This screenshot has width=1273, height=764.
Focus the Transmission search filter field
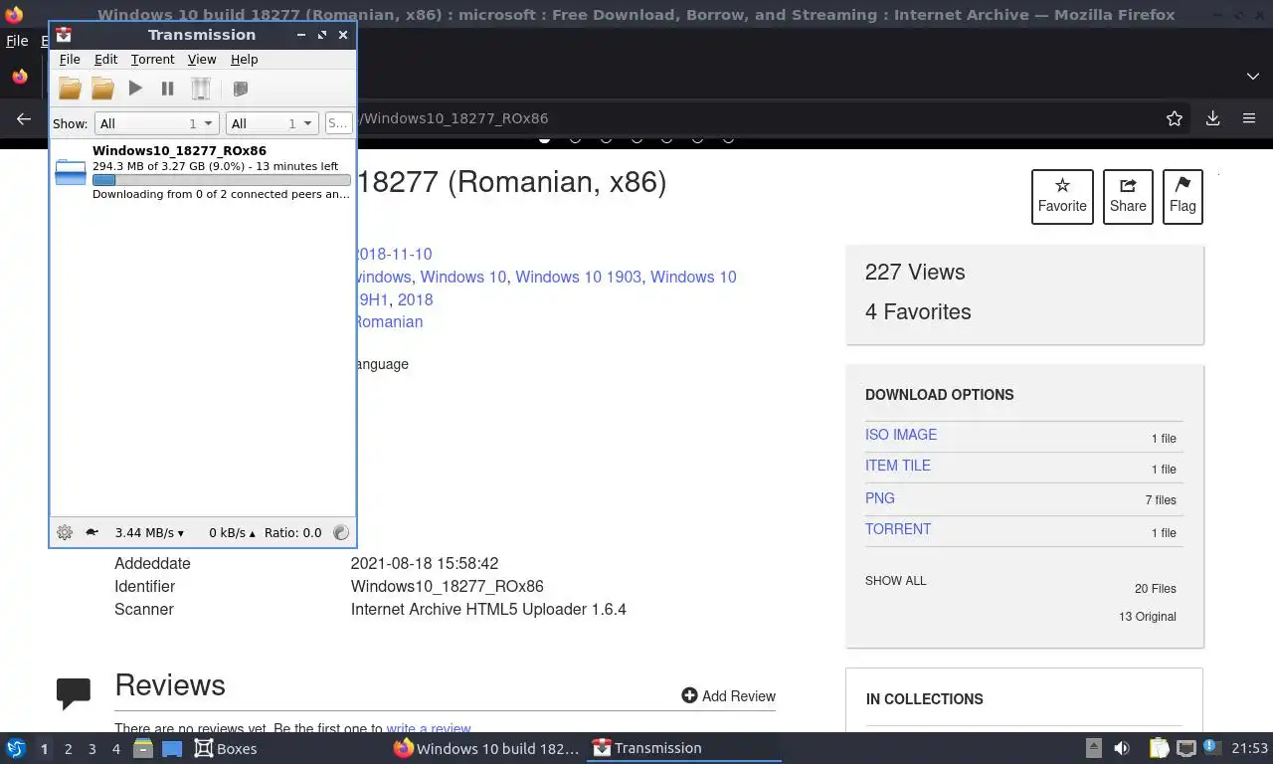338,123
